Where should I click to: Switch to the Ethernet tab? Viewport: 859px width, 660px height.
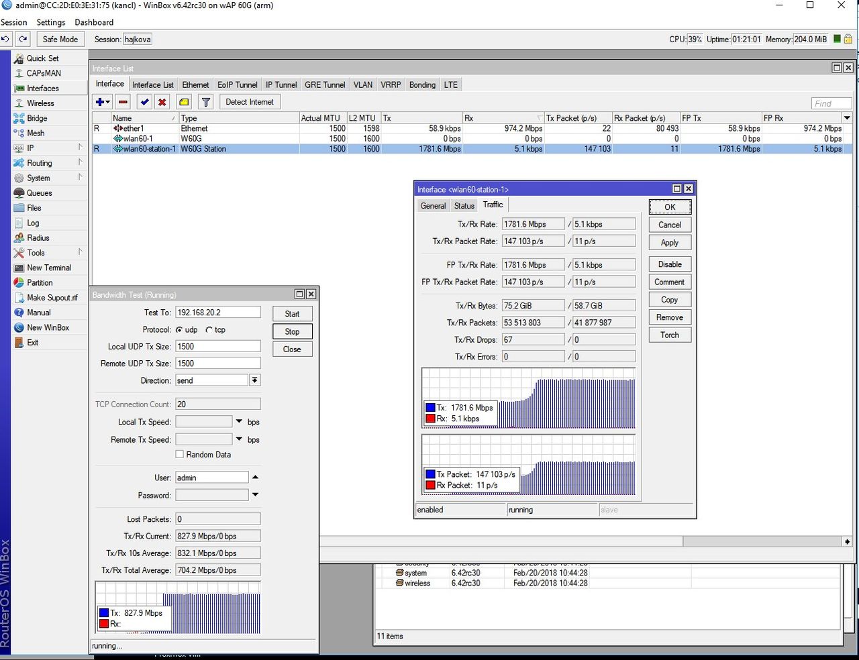pos(195,85)
